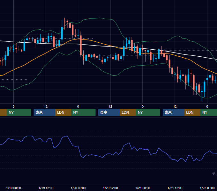The width and height of the screenshot is (217, 191).
Task: Click the large red candle at 1/20 00:00
Action: 81,45
